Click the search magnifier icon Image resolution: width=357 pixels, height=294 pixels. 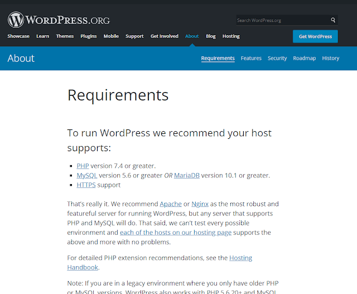coord(333,20)
